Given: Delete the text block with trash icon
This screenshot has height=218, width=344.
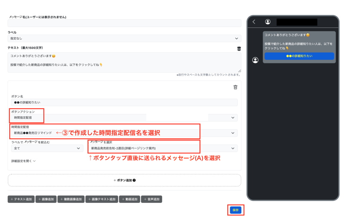Looking at the screenshot, I should click(239, 49).
